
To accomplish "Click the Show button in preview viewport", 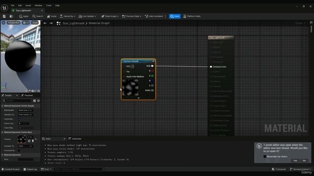I will 35,22.
